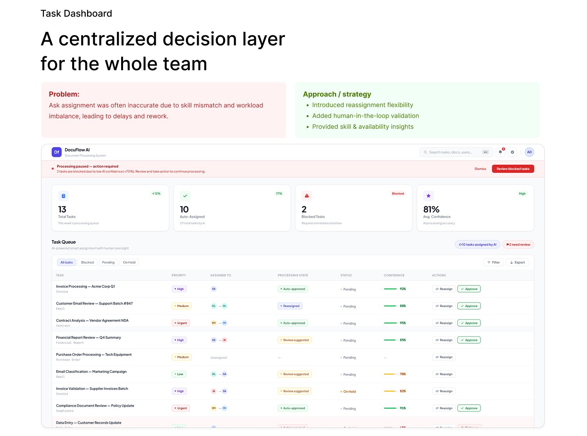Open the Filter options
The width and height of the screenshot is (587, 436).
[493, 263]
